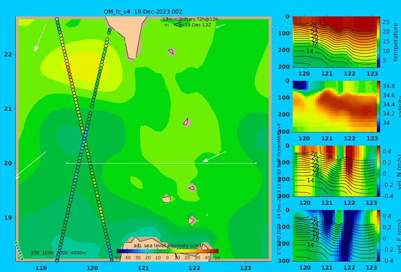Viewport: 401px width, 272px height.
Task: Click the white current arrow near 22N 119E
Action: coord(40,38)
